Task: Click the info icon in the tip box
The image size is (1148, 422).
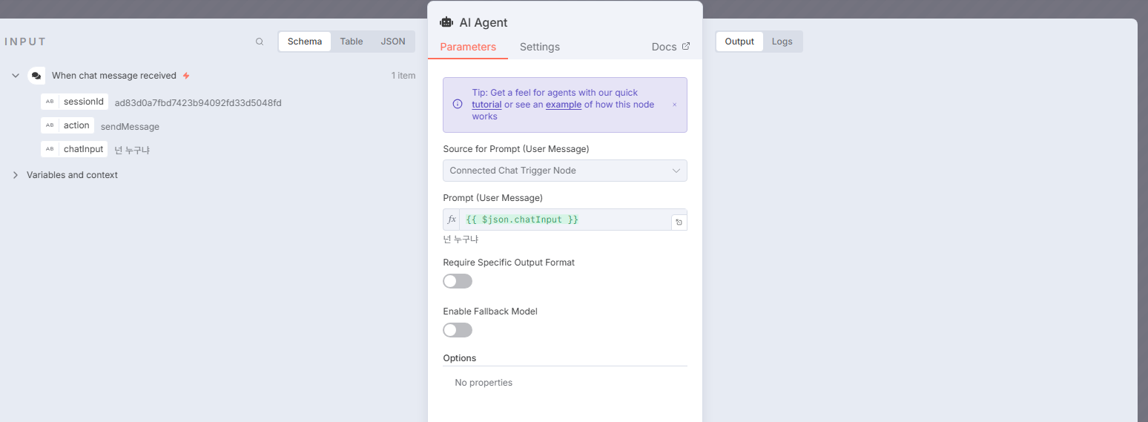Action: click(x=458, y=105)
